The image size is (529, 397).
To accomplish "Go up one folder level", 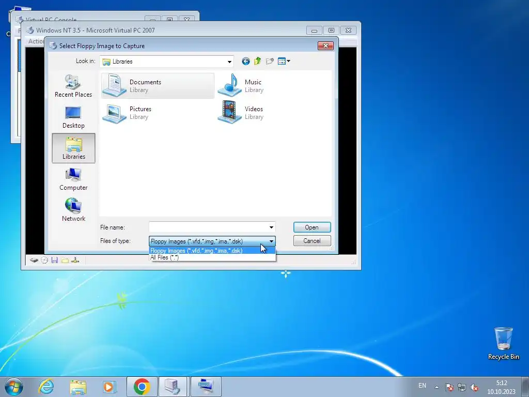I will click(x=257, y=61).
